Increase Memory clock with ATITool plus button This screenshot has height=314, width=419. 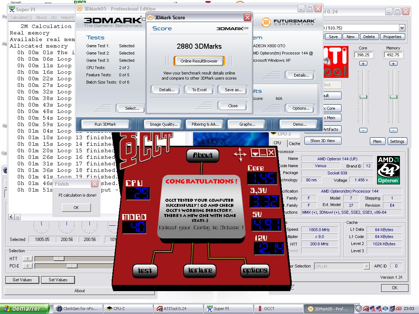(x=393, y=64)
